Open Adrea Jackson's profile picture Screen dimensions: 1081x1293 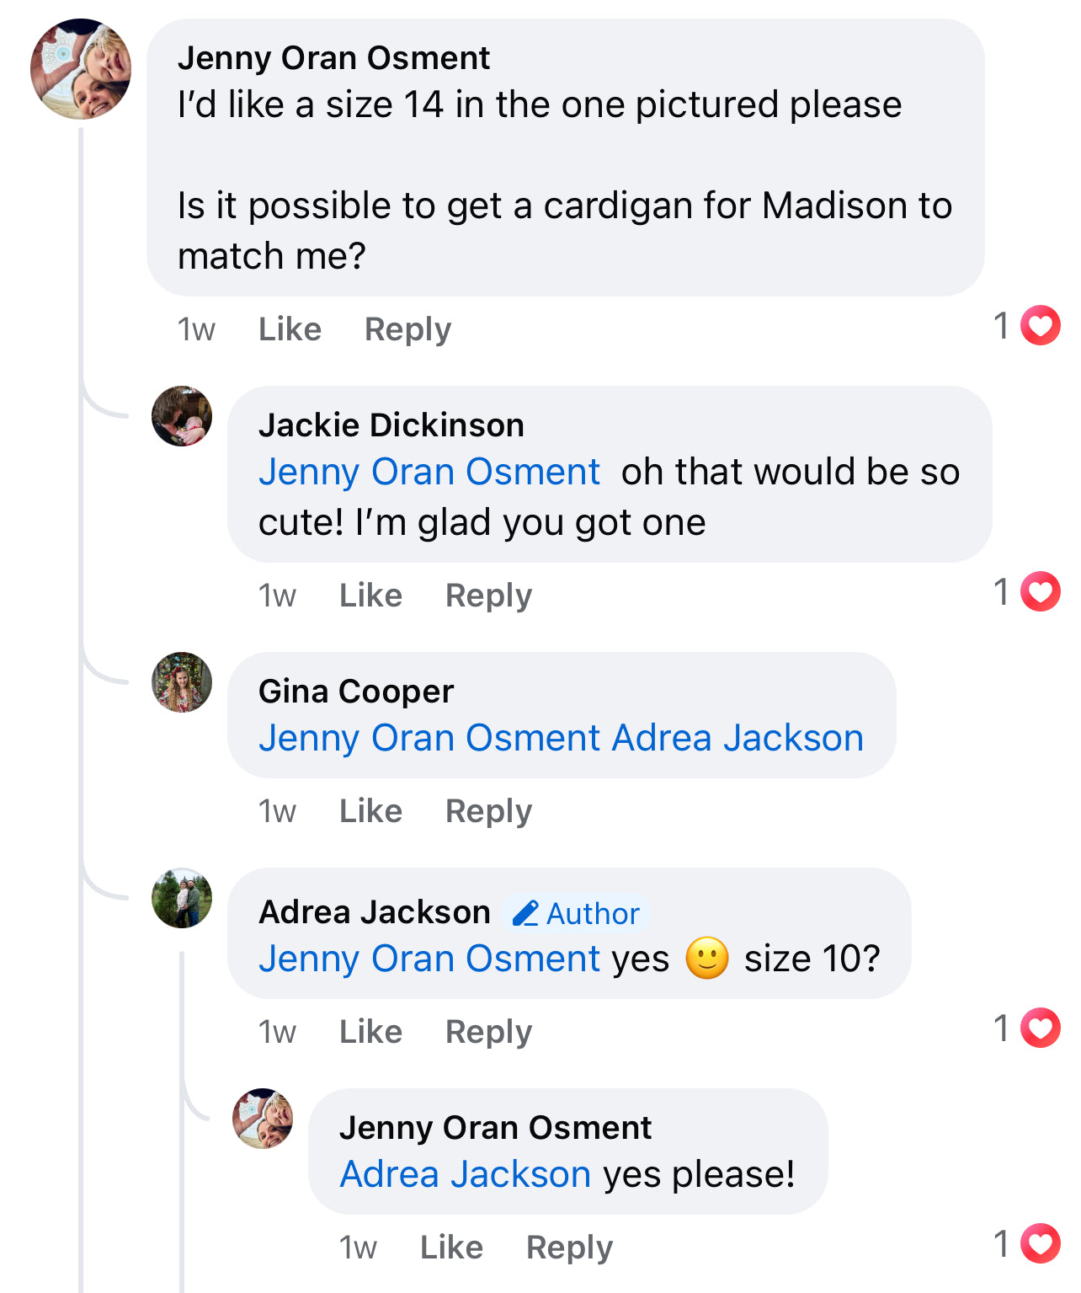coord(182,898)
